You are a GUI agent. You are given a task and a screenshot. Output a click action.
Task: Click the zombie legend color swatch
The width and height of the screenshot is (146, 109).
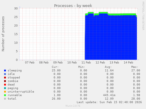[x=5, y=81]
